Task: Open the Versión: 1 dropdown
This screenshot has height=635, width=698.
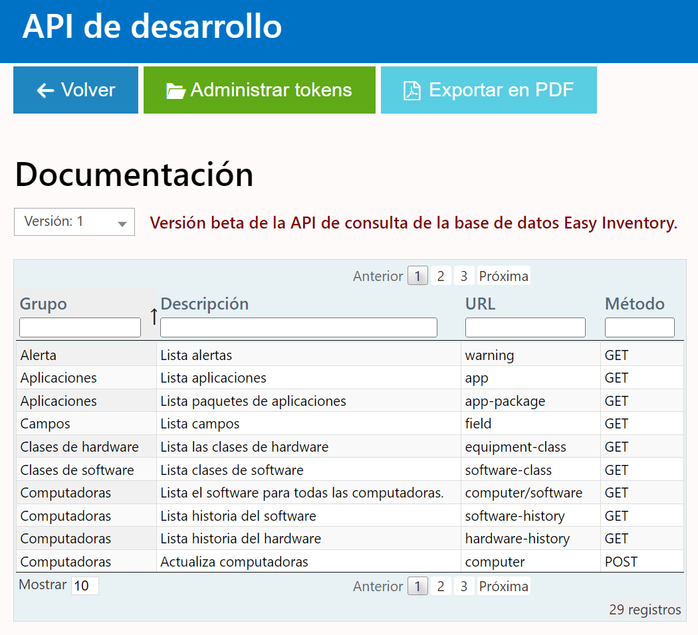Action: (x=74, y=222)
